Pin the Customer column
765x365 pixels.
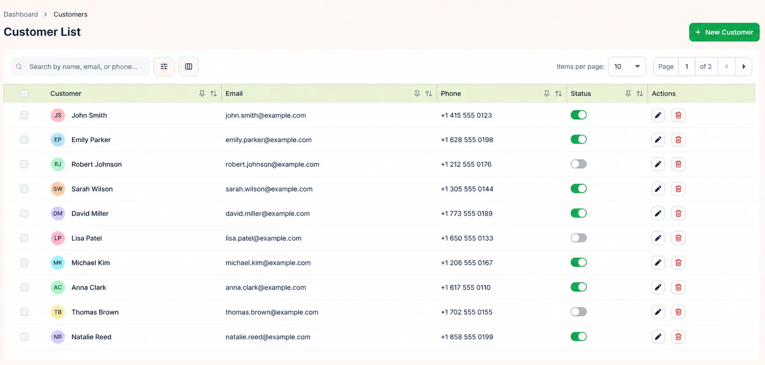click(x=202, y=93)
